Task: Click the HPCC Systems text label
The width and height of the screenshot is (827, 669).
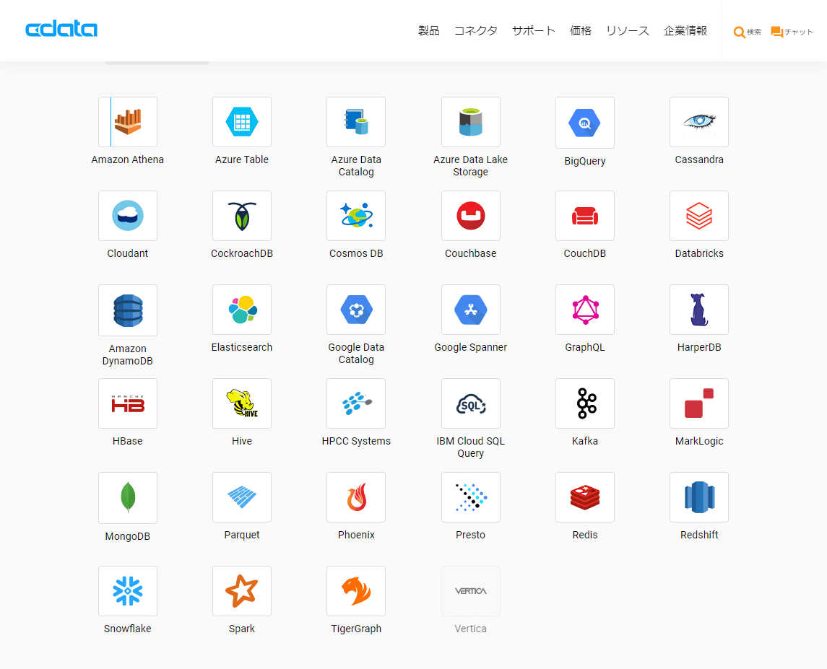Action: pos(356,441)
